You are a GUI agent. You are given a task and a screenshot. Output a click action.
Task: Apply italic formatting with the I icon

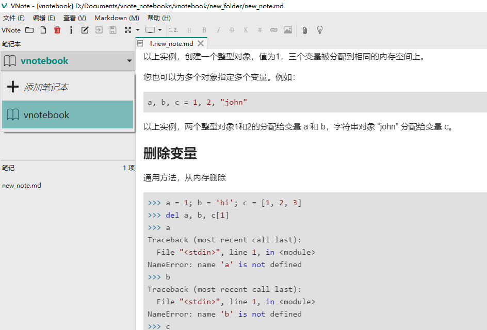[218, 30]
